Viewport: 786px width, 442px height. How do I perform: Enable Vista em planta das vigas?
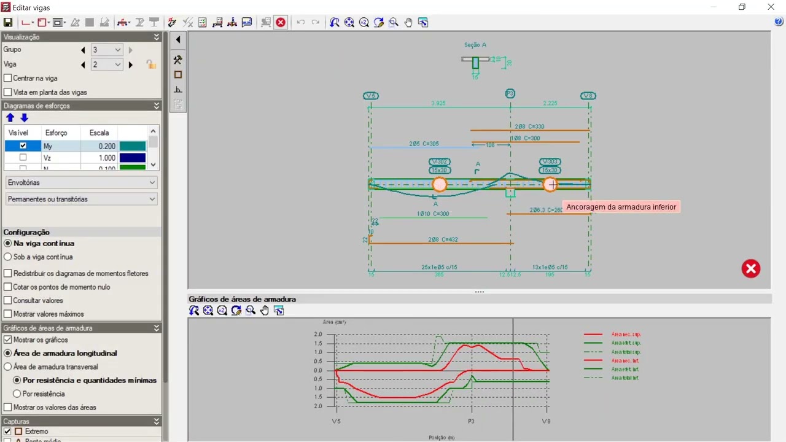pyautogui.click(x=8, y=93)
